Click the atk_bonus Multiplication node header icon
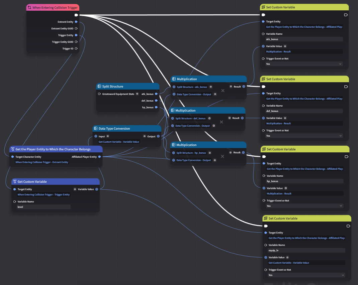Screen dimensions: 358x285 point(174,79)
